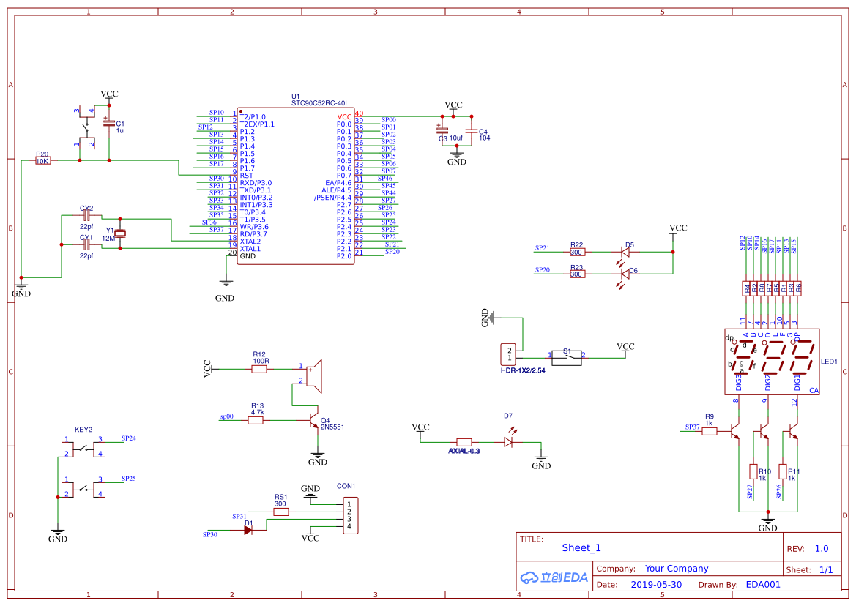This screenshot has width=856, height=606.
Task: Select the D5 LED symbol
Action: 625,251
